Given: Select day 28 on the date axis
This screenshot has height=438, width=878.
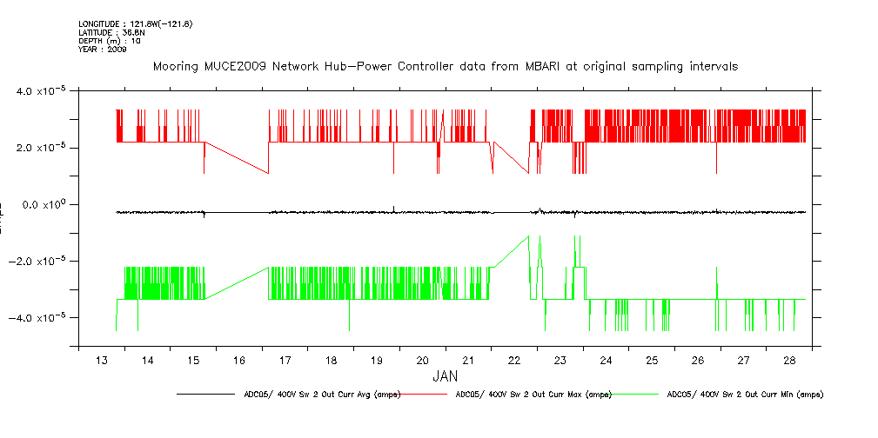Looking at the screenshot, I should point(790,360).
